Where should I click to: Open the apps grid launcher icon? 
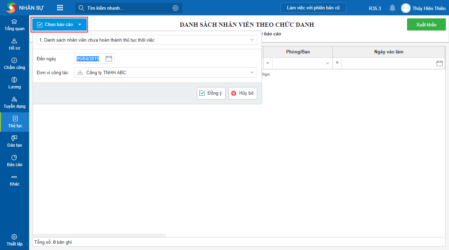(60, 8)
